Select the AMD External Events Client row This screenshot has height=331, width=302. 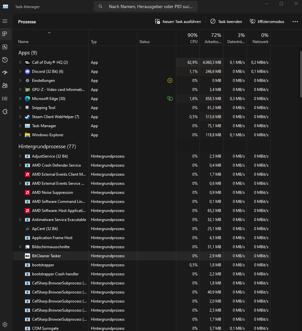142,174
